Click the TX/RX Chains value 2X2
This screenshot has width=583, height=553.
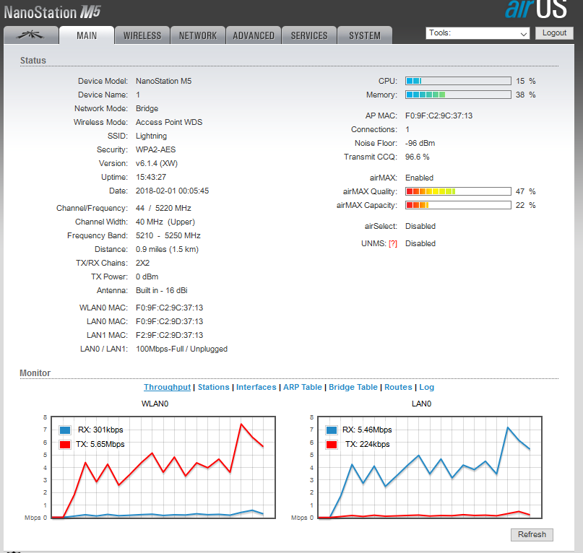pyautogui.click(x=143, y=263)
